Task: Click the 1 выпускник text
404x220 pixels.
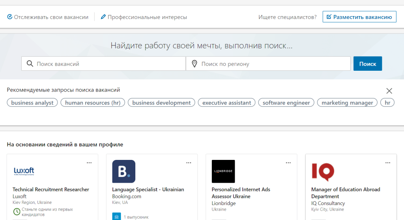Action: 136,217
